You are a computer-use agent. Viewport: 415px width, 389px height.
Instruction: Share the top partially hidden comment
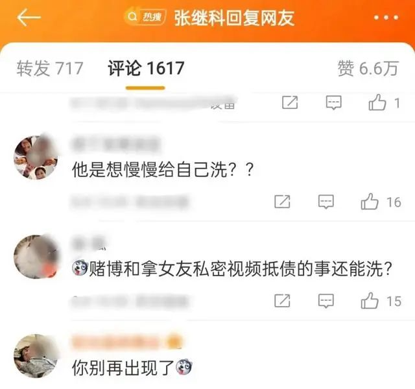tap(290, 102)
